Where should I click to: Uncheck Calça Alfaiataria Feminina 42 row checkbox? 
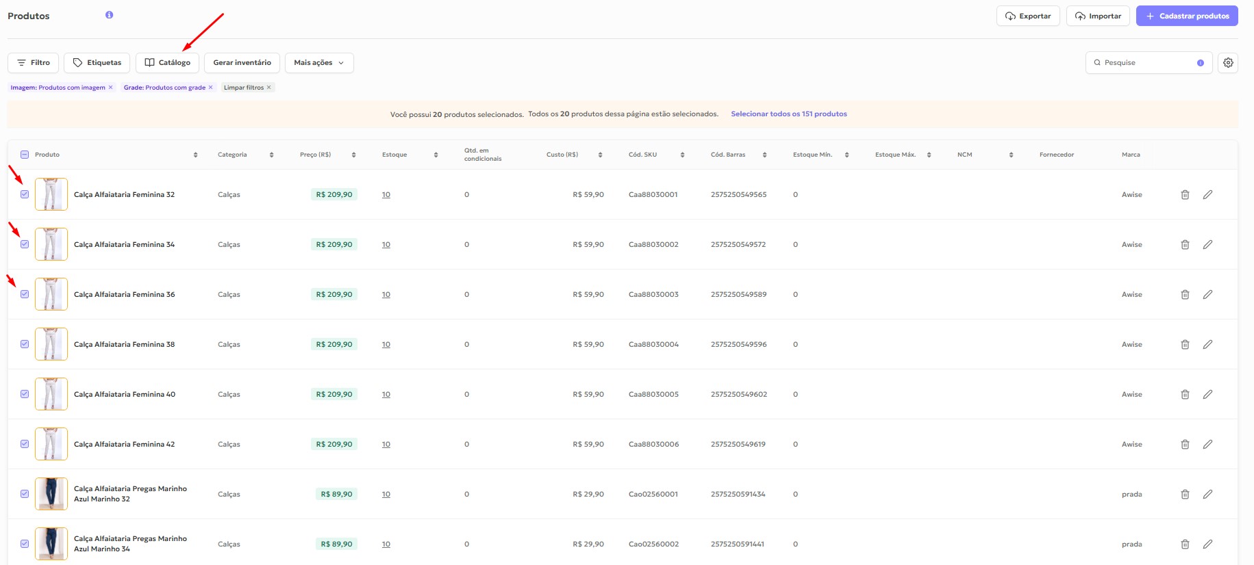click(x=25, y=444)
